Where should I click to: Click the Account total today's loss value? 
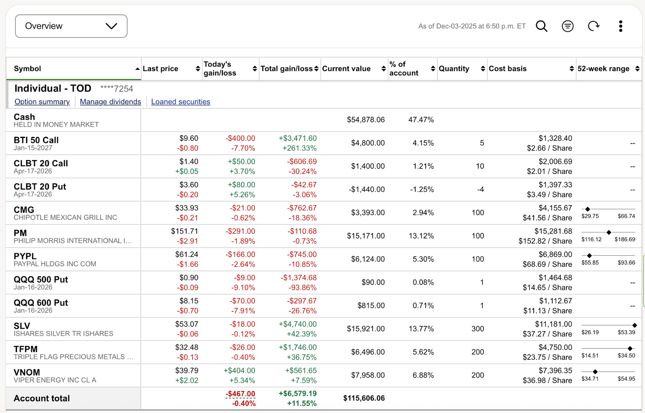pos(241,394)
